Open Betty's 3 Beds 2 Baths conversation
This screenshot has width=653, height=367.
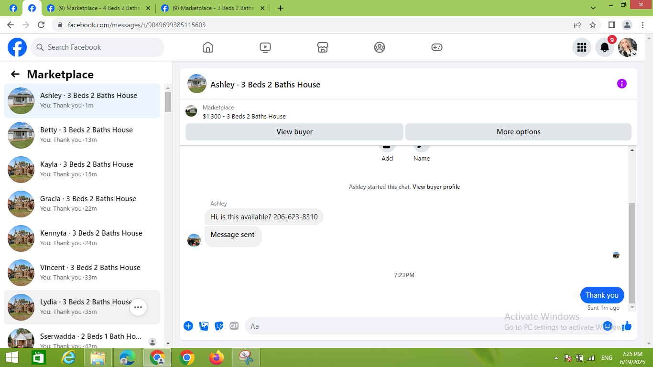point(82,135)
